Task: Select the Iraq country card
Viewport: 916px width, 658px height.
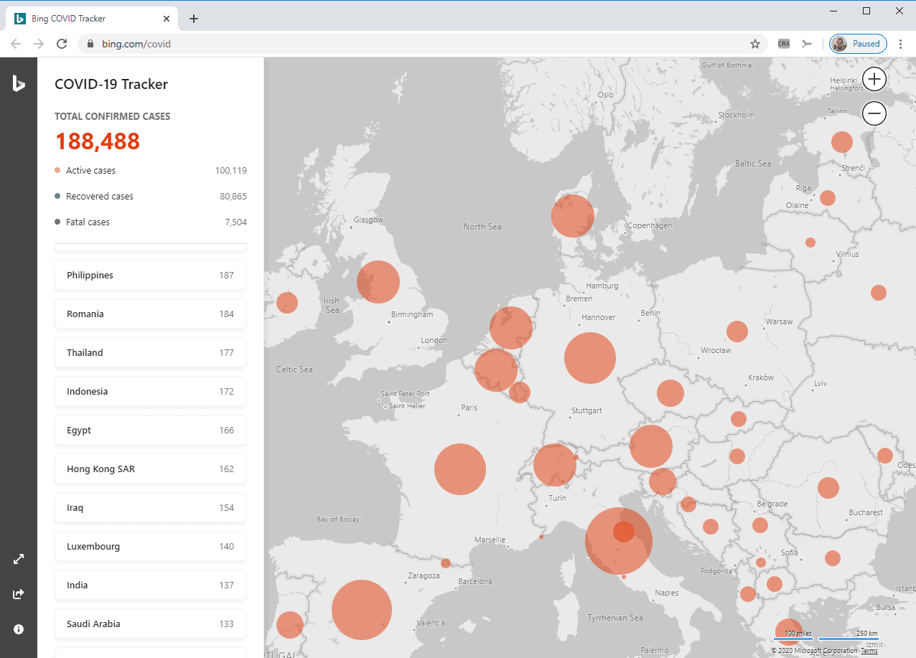Action: (150, 508)
